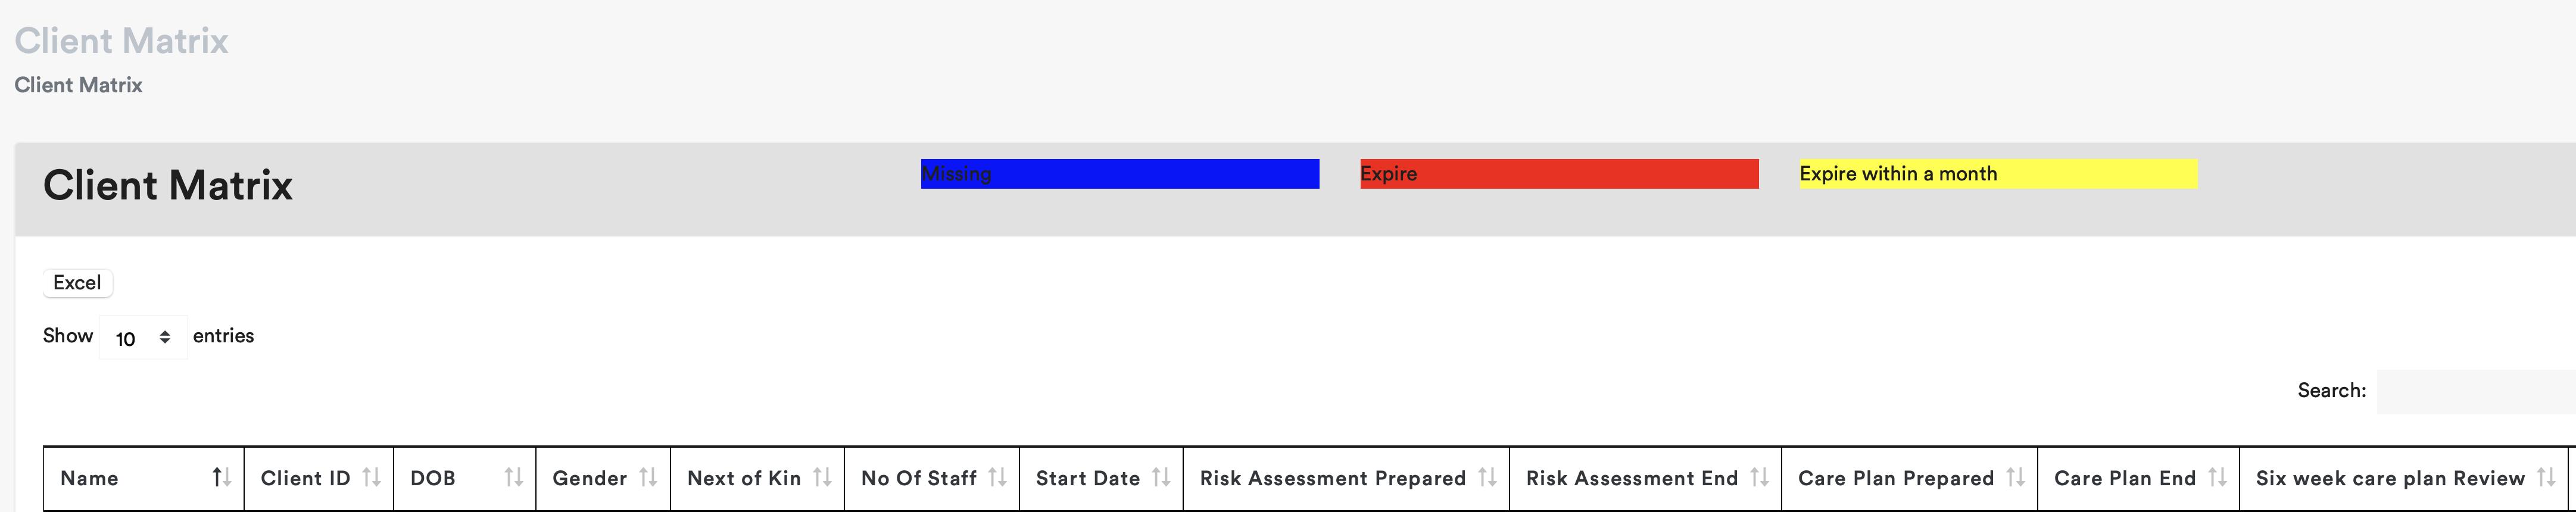Click the No Of Staff sort arrows

(997, 478)
